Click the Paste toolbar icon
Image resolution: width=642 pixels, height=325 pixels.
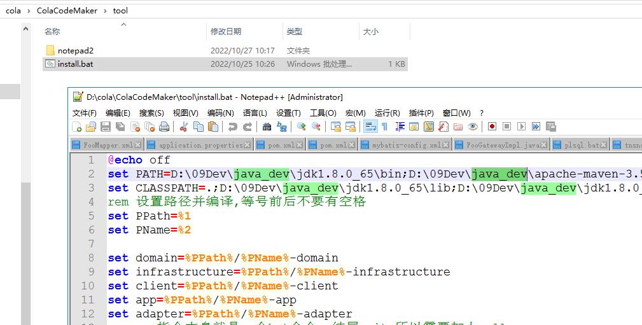(x=213, y=127)
